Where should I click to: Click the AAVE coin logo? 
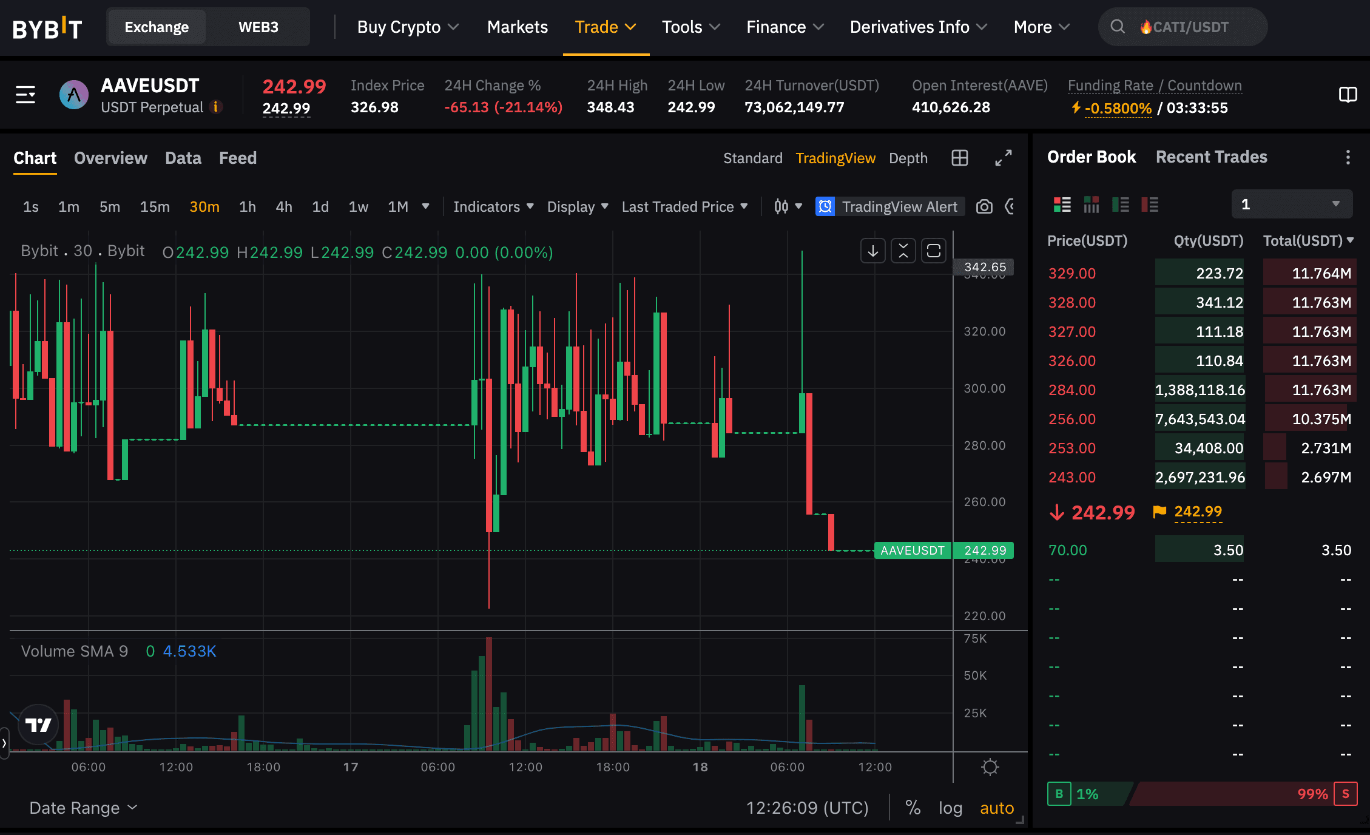(74, 95)
